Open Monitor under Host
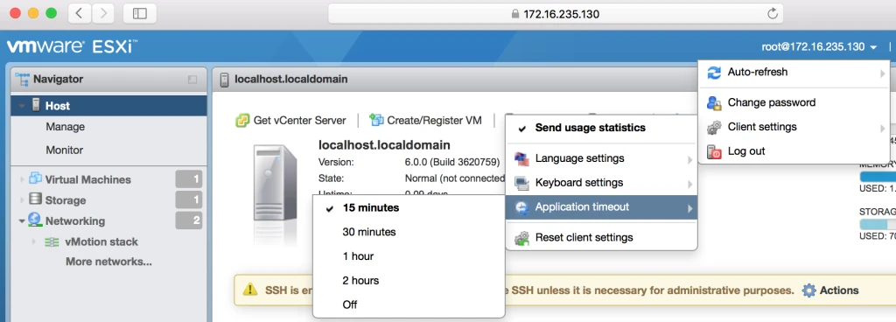 [64, 150]
